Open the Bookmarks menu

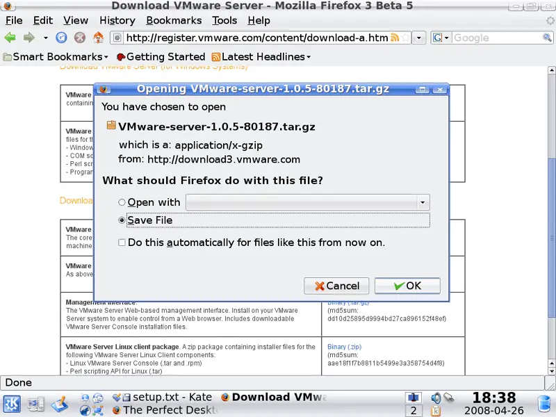click(x=174, y=21)
